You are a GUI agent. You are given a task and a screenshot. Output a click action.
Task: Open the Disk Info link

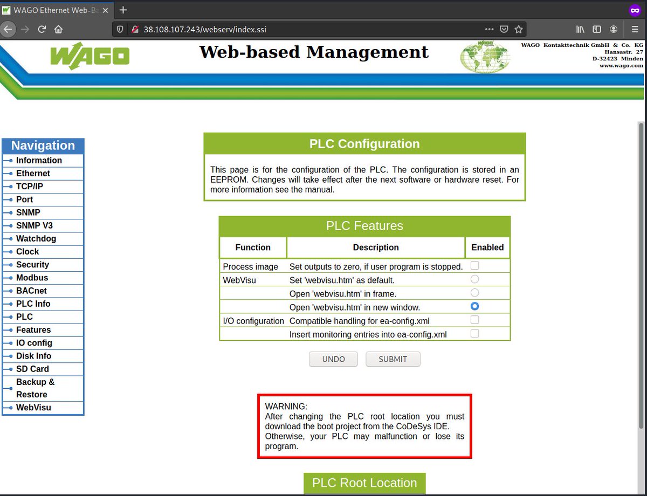[33, 356]
